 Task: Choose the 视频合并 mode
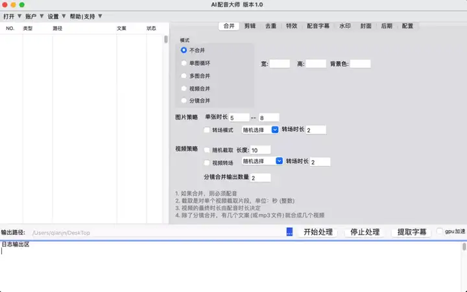184,88
